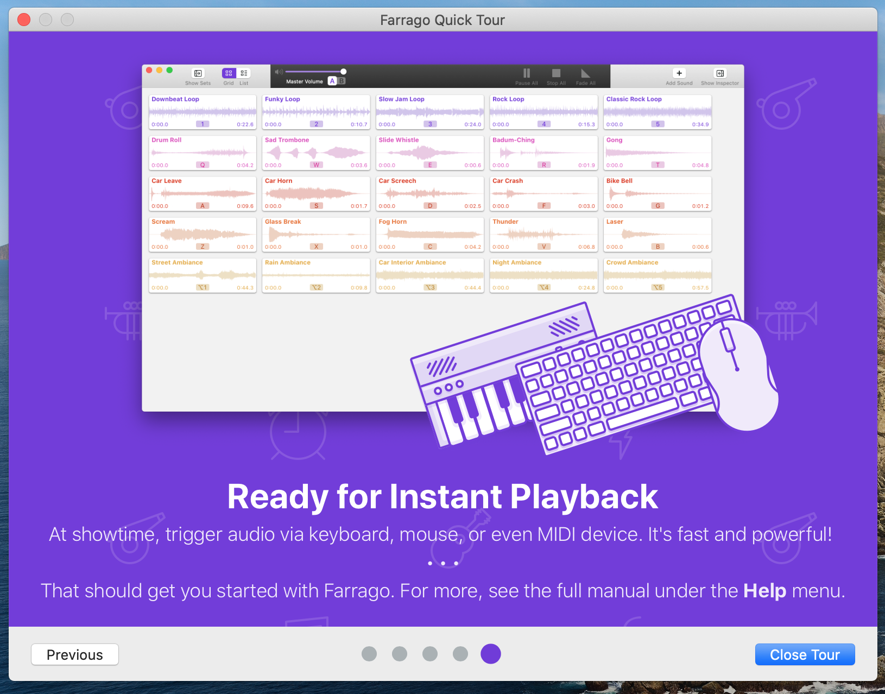Jump to the first tour page dot
Viewport: 885px width, 694px height.
click(x=369, y=654)
